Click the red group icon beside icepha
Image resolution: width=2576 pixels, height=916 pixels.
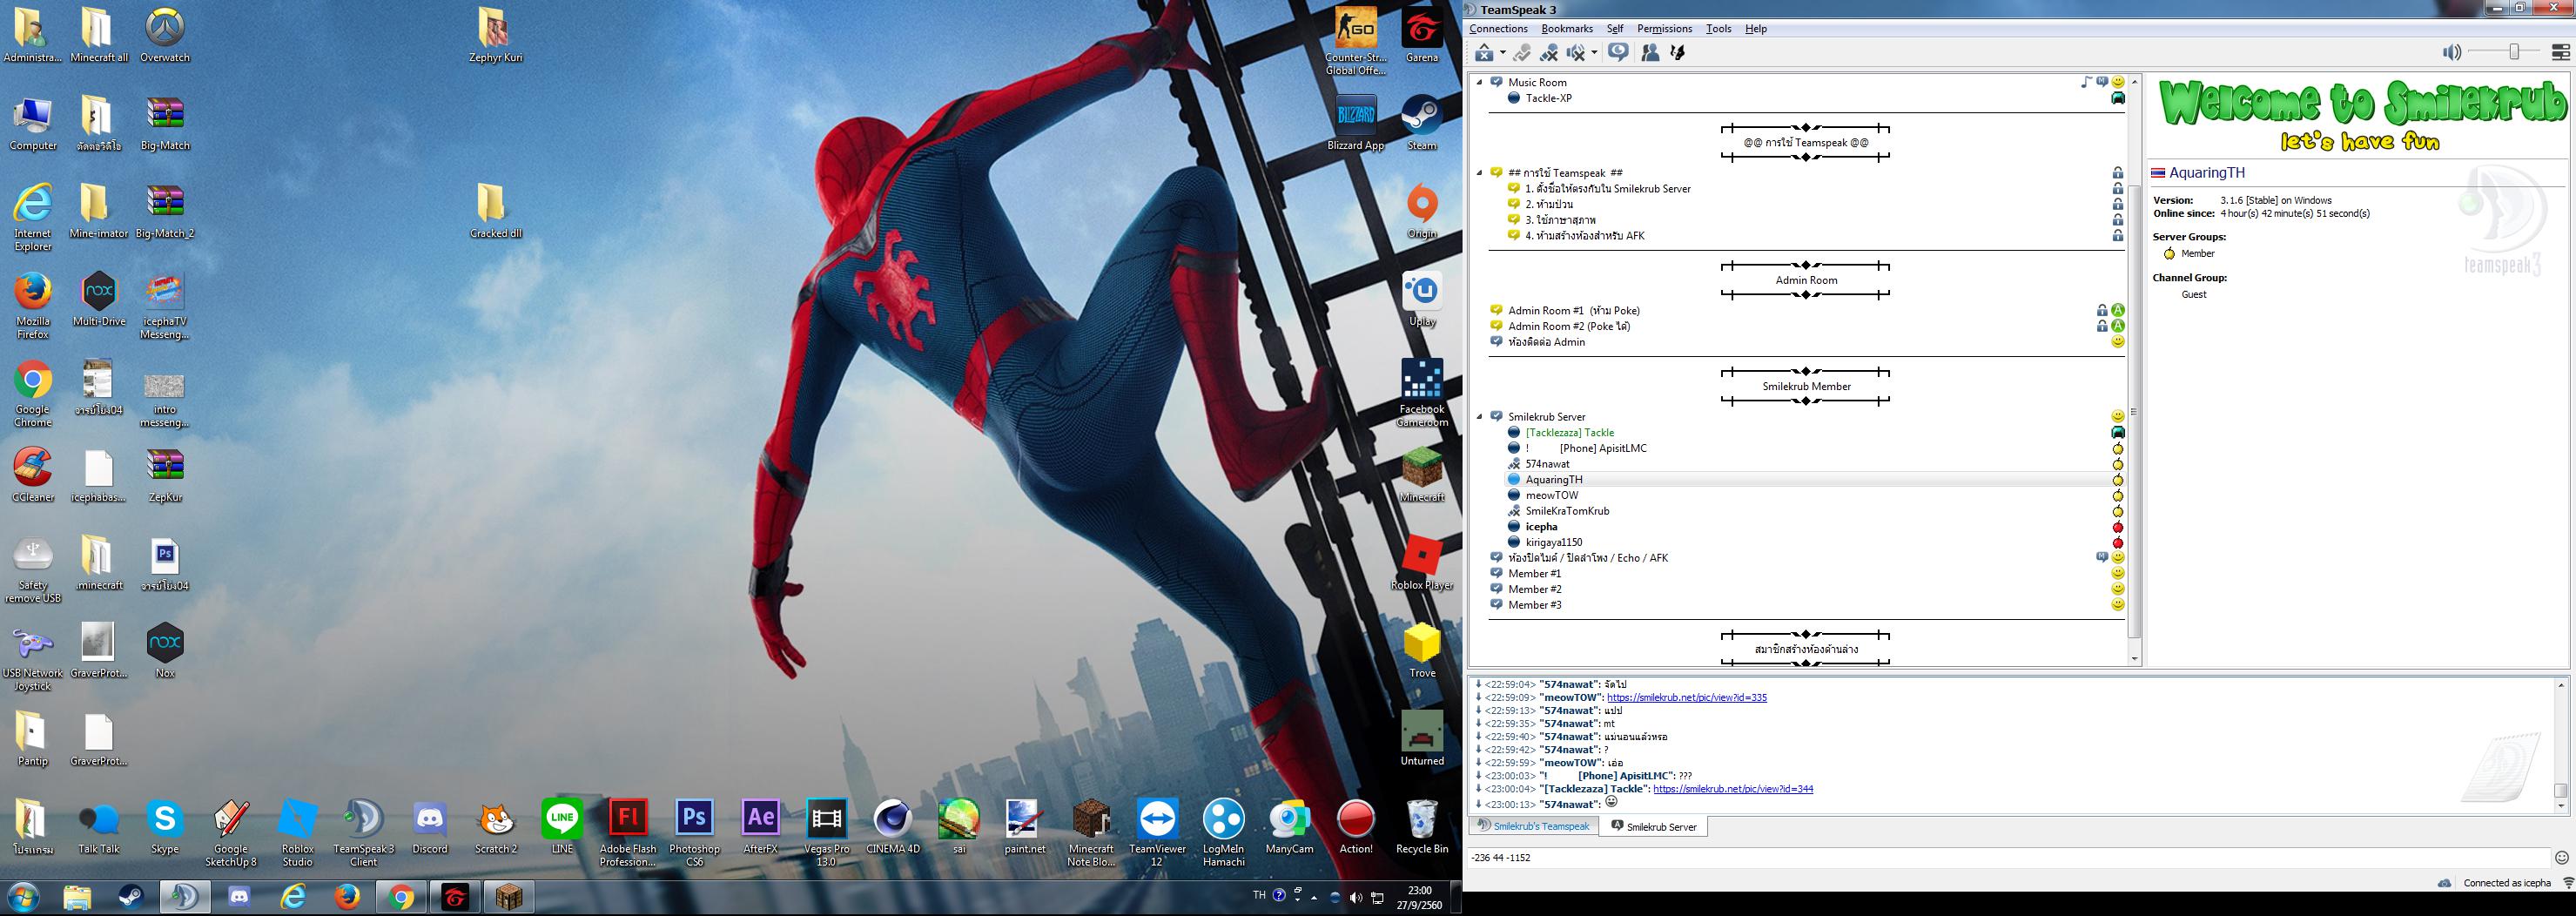click(2117, 527)
